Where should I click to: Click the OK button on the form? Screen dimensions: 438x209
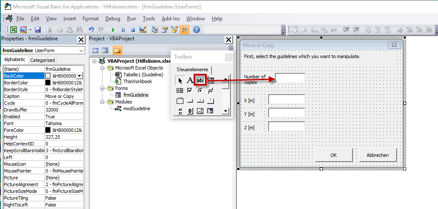(x=334, y=155)
